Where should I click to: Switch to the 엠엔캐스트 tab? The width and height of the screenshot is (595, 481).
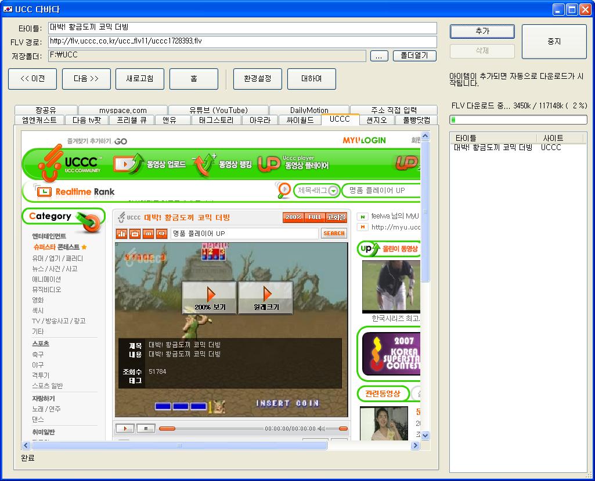[39, 120]
